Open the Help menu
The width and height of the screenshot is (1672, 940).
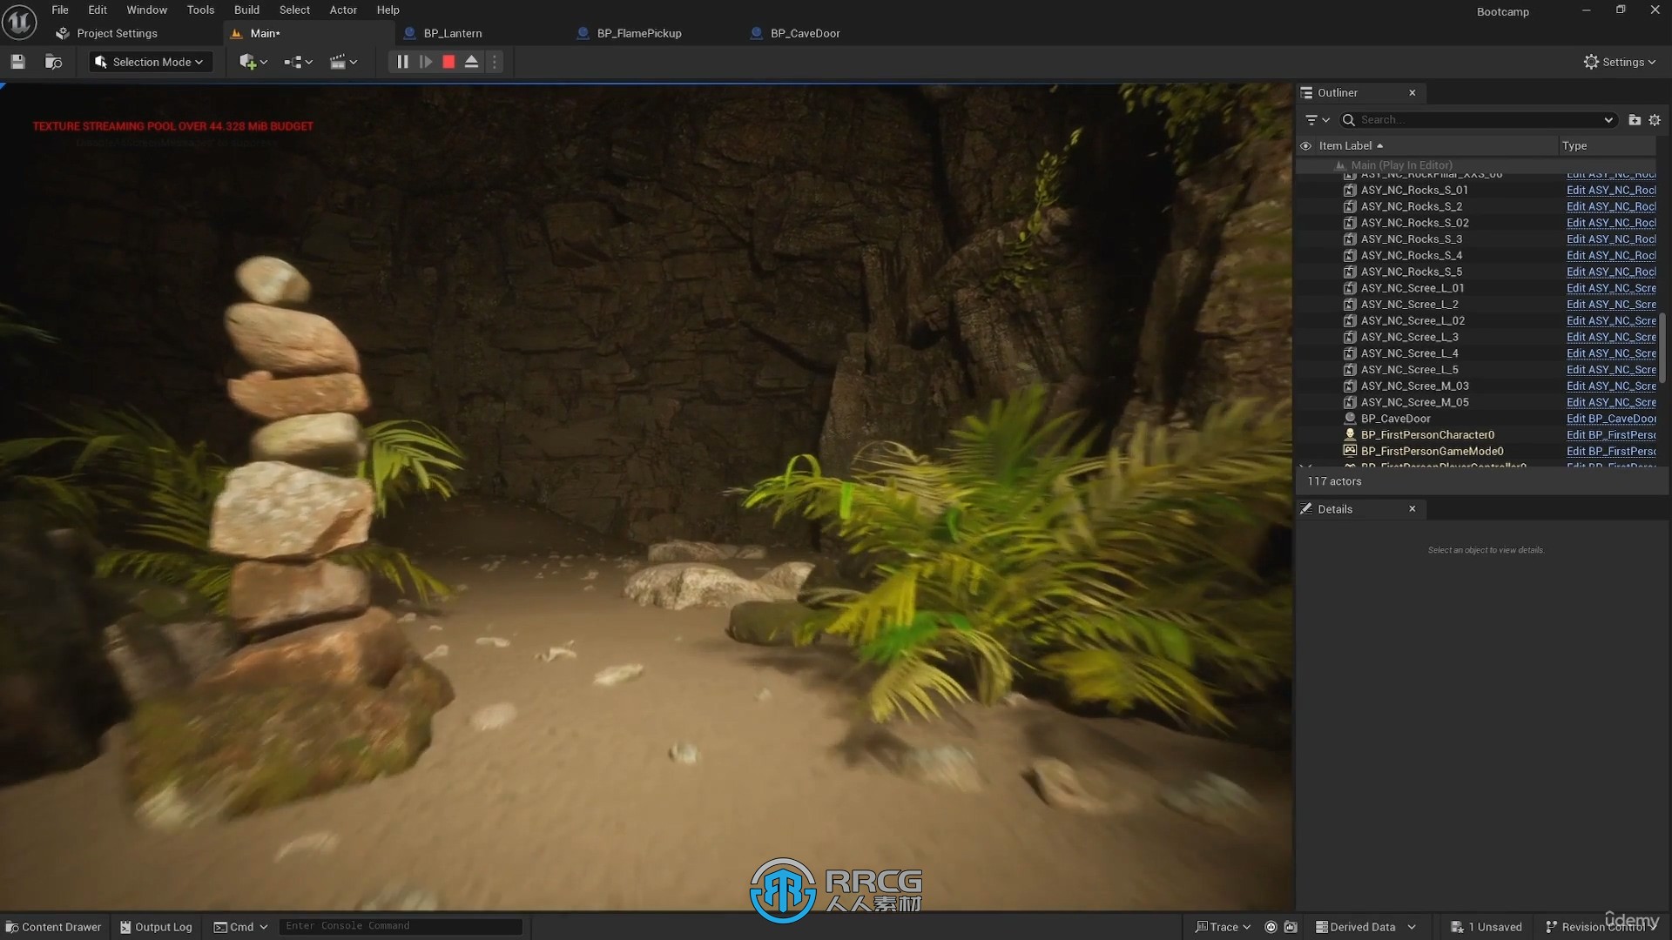[x=388, y=10]
